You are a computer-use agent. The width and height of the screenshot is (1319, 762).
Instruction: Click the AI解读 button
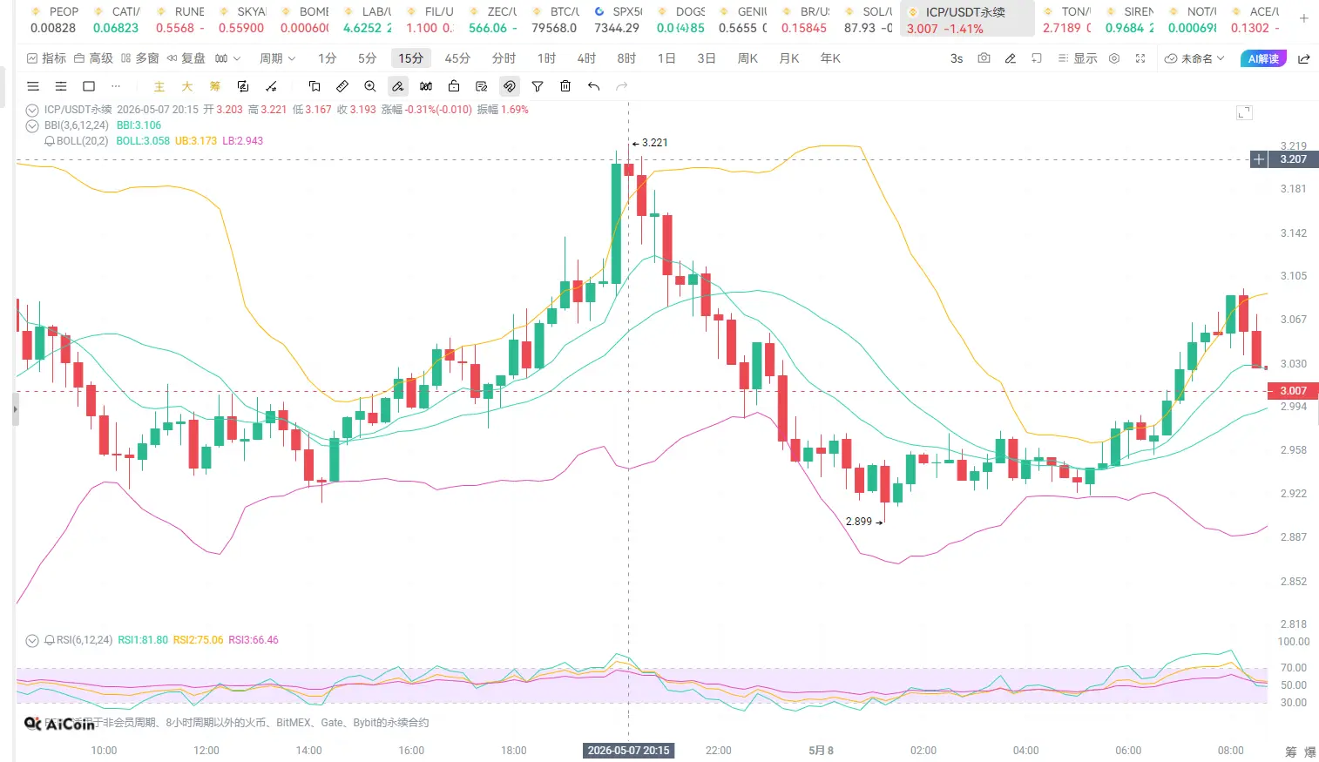coord(1263,58)
